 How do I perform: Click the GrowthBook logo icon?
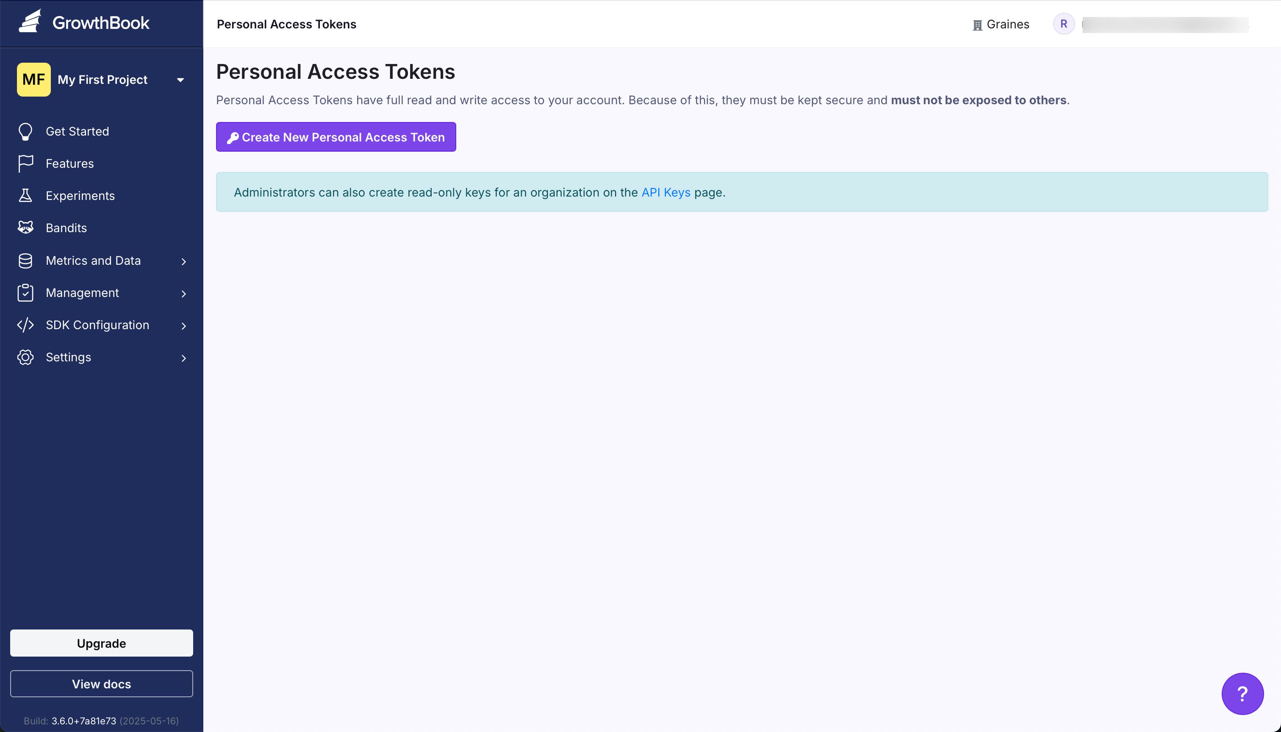30,21
